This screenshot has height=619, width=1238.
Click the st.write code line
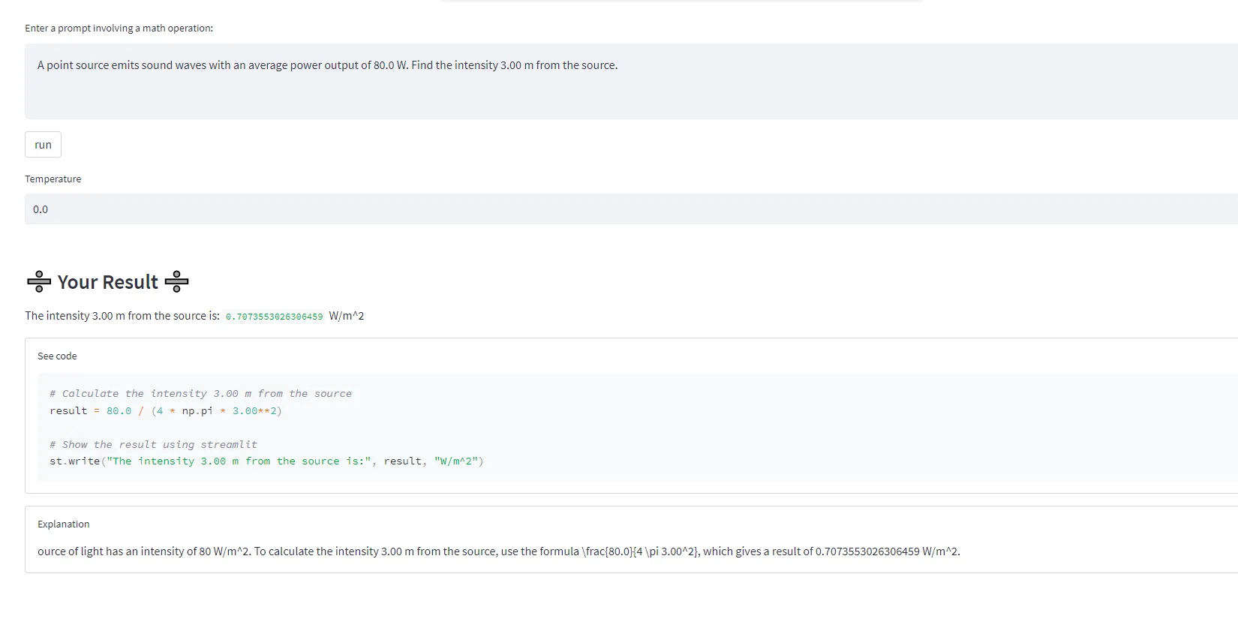click(266, 461)
